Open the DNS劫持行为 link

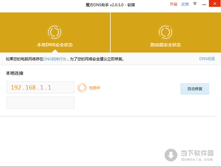coord(55,59)
